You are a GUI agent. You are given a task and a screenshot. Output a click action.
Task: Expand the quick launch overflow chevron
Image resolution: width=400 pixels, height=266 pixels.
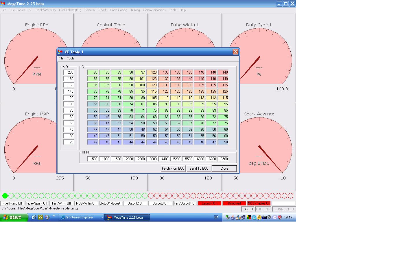click(x=54, y=216)
